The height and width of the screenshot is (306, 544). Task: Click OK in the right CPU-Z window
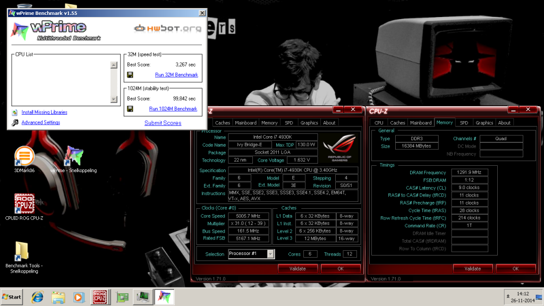(516, 268)
